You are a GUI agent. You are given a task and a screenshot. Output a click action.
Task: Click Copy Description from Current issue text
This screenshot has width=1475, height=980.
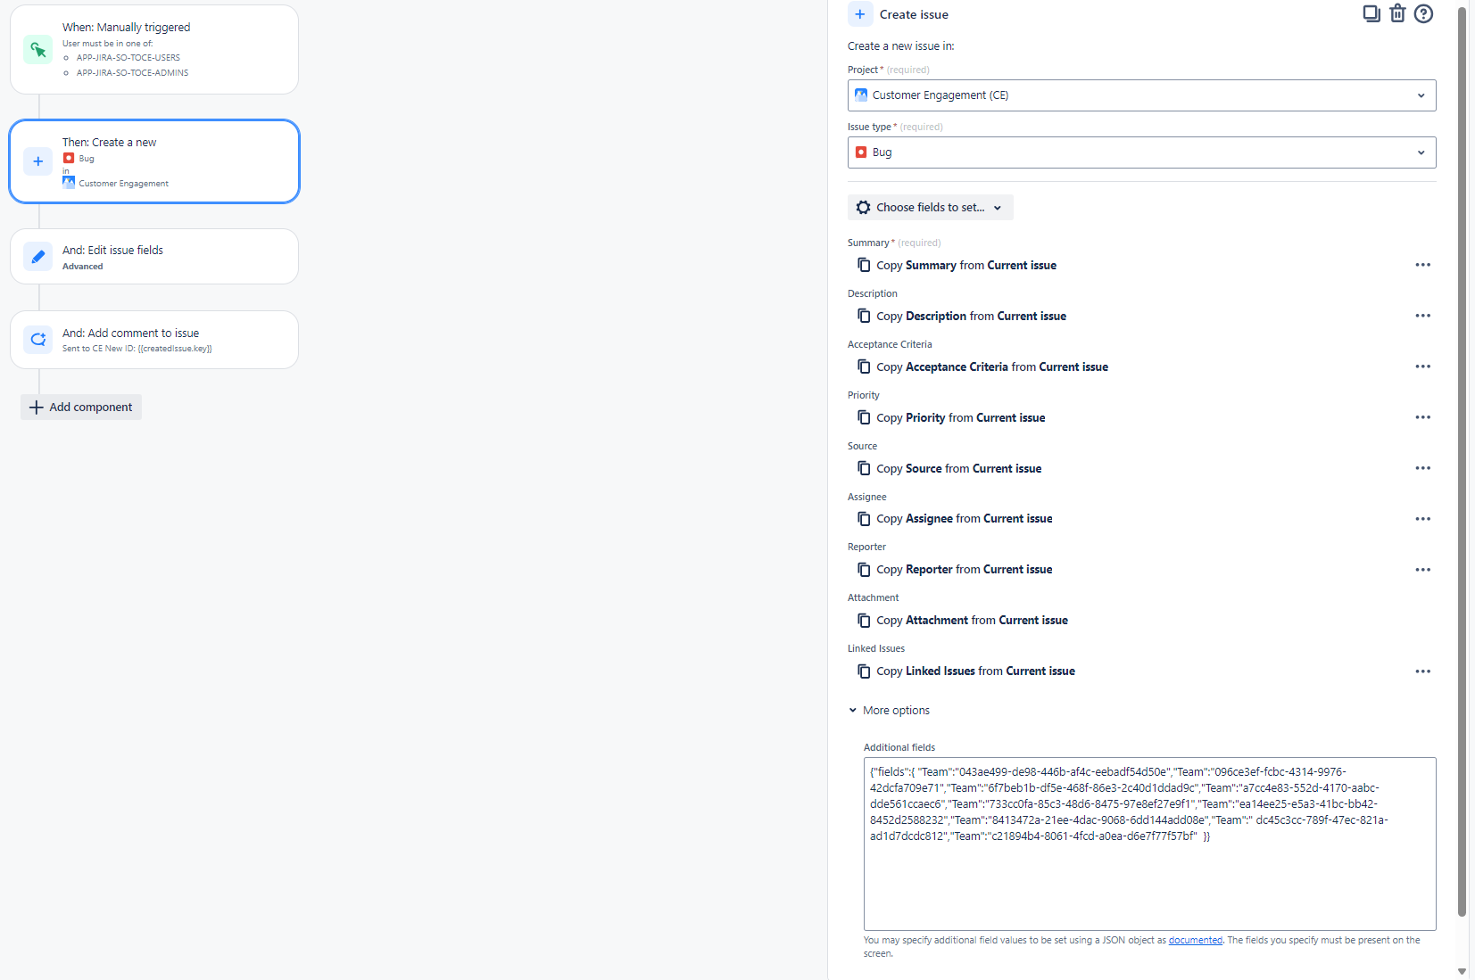pyautogui.click(x=971, y=316)
